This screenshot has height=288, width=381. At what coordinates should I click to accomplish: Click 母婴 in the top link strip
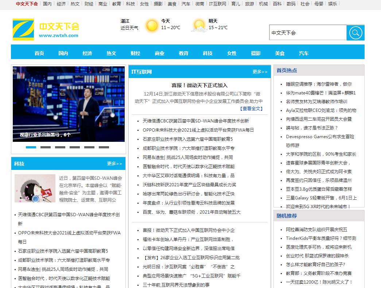pyautogui.click(x=319, y=4)
